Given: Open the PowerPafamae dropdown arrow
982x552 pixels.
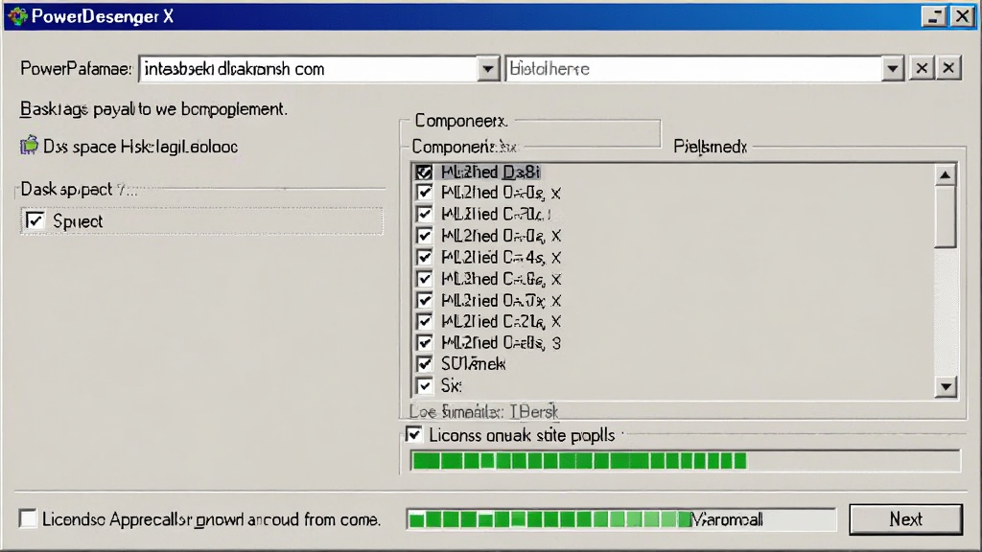Looking at the screenshot, I should [x=487, y=69].
